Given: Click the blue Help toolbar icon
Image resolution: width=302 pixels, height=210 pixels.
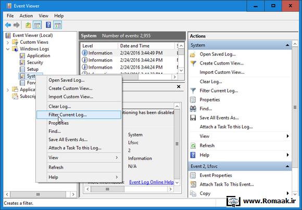Looking at the screenshot, I should pyautogui.click(x=48, y=25).
